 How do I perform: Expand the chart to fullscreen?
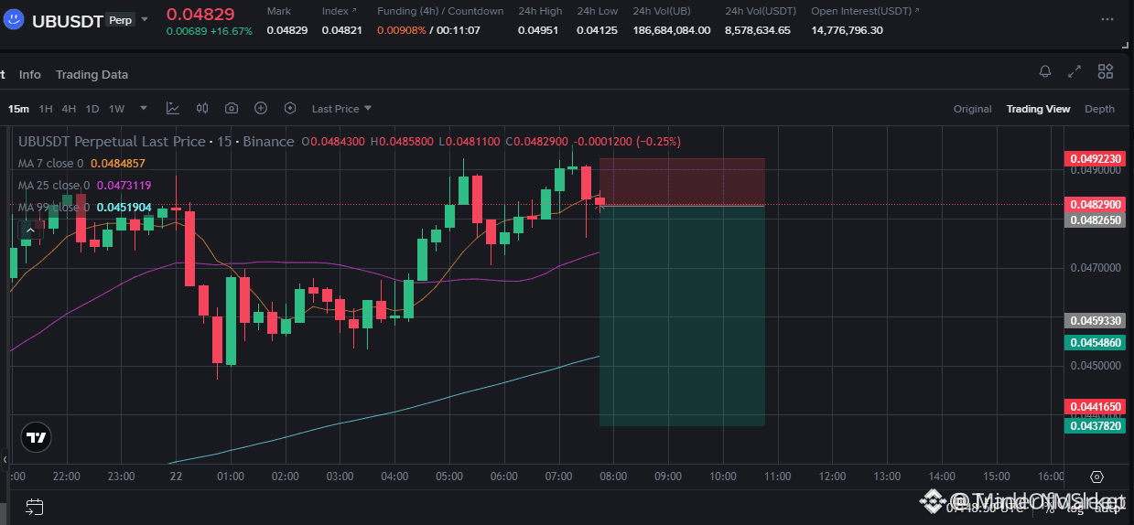(x=1075, y=71)
